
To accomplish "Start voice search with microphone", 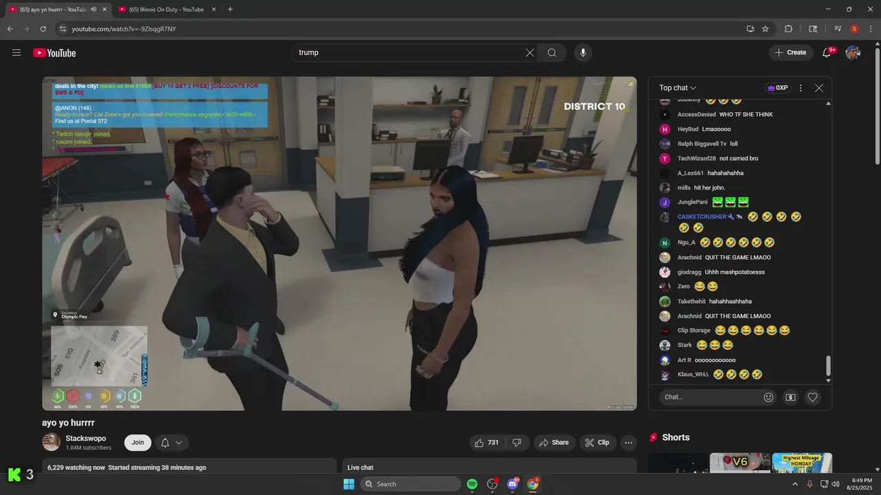I will click(x=583, y=52).
